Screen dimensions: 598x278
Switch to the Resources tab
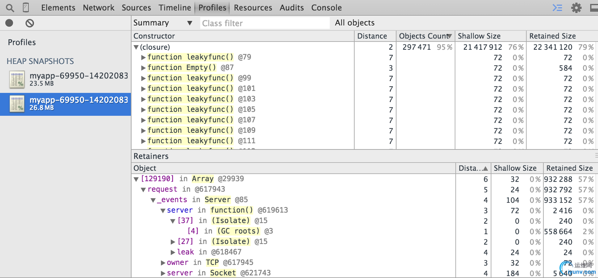[x=253, y=7]
